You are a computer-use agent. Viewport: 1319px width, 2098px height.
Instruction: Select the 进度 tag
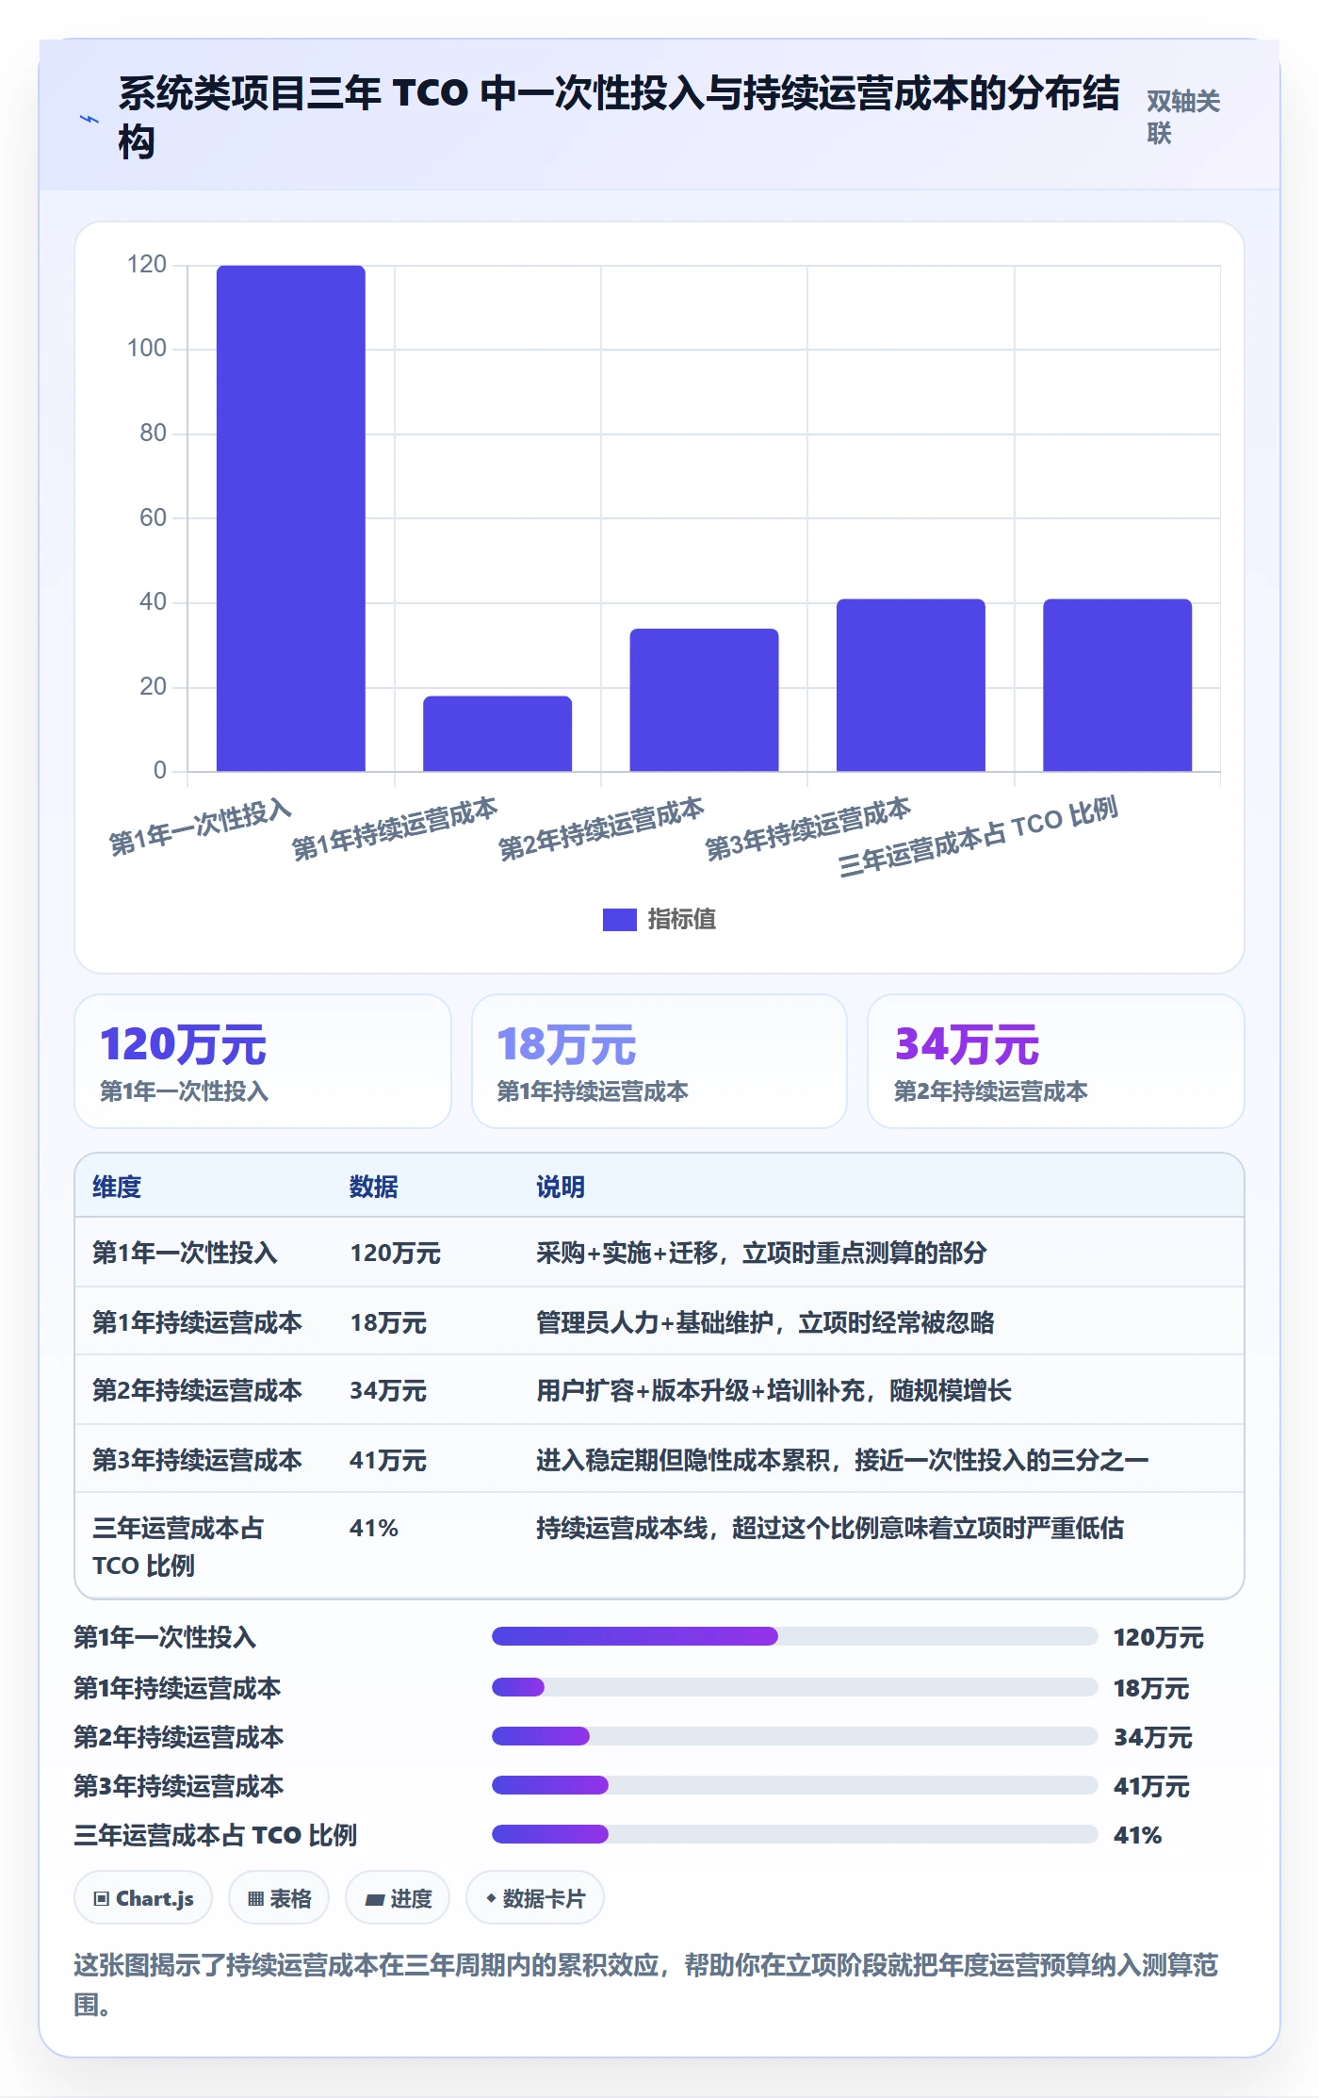tap(398, 1898)
